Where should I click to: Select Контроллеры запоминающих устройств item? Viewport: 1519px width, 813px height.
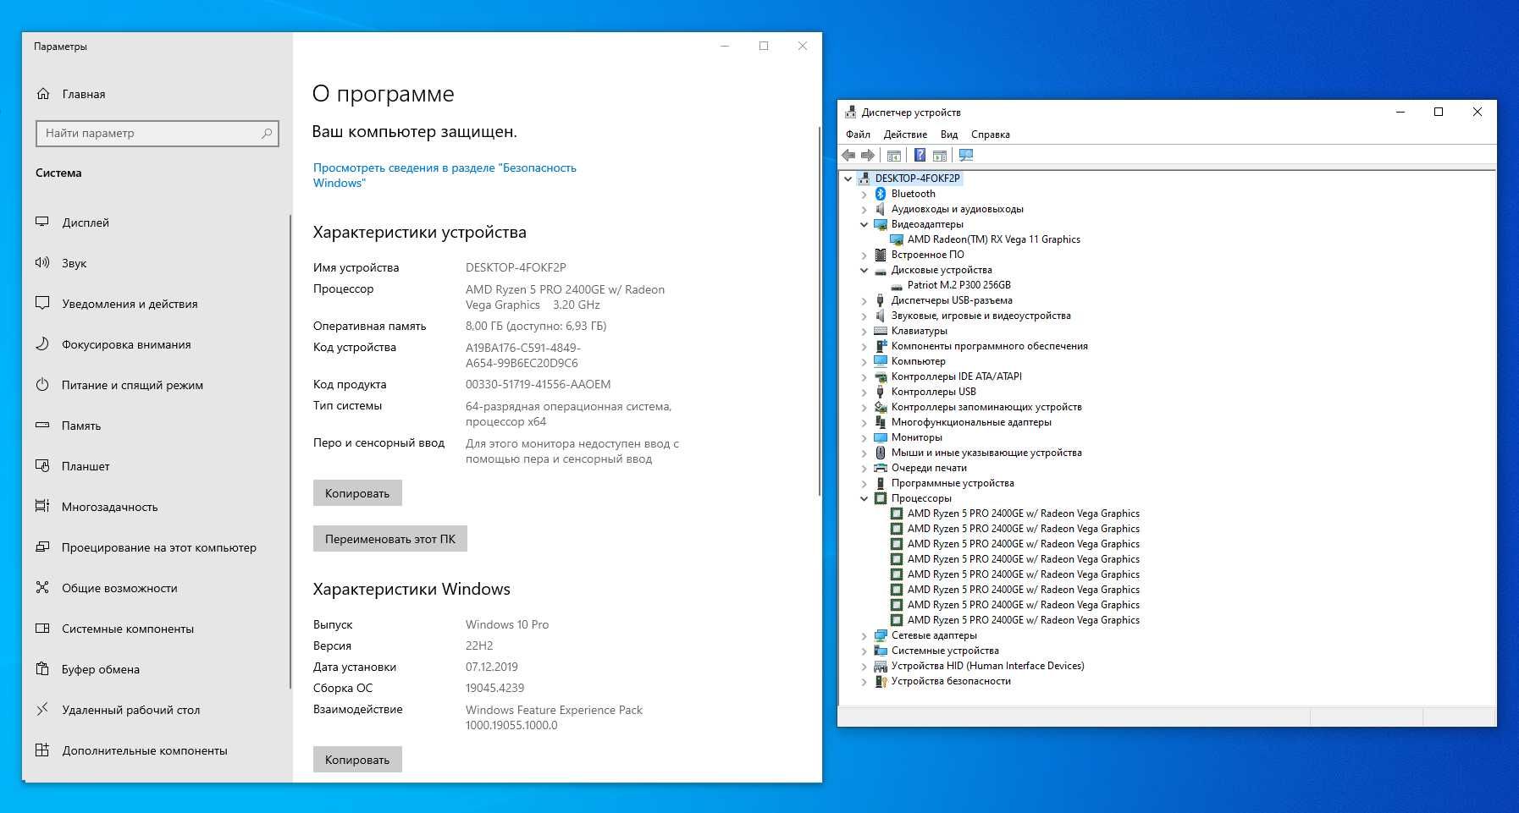986,407
